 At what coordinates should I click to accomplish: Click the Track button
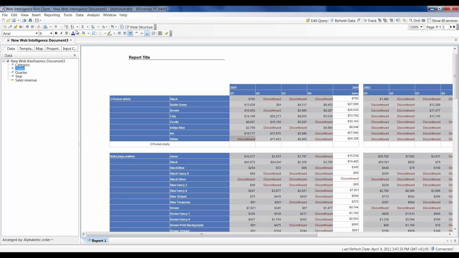[x=370, y=20]
